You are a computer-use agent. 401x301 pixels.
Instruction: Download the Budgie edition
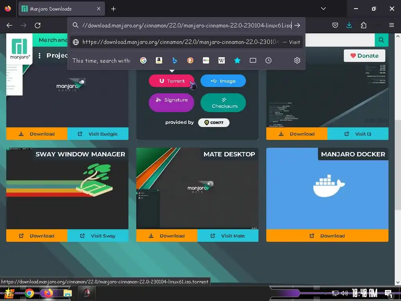(x=37, y=134)
